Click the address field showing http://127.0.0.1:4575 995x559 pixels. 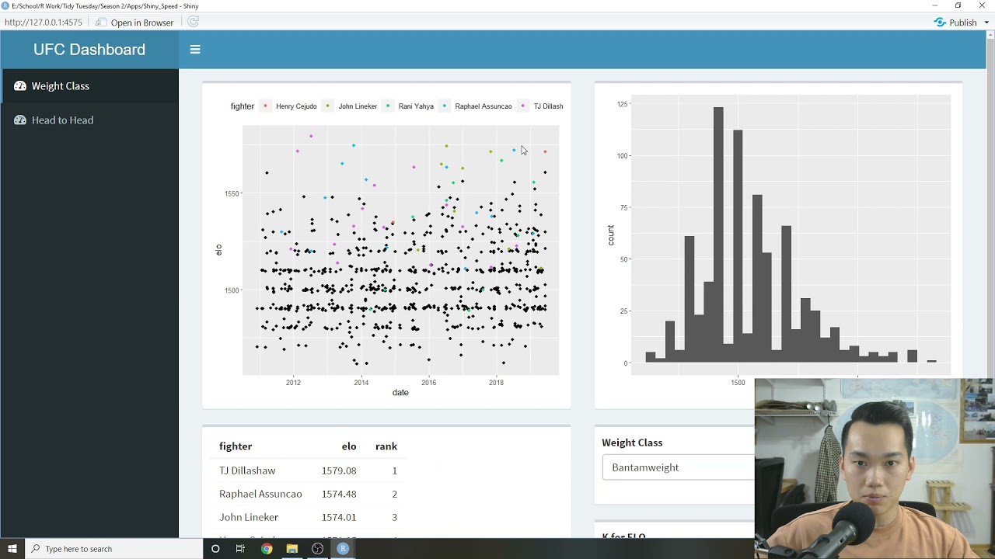tap(44, 23)
